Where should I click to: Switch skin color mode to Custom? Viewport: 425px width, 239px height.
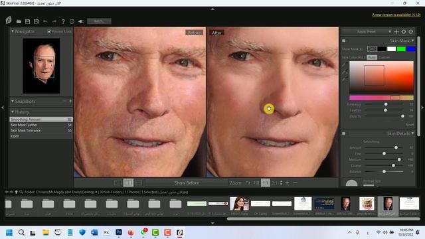pyautogui.click(x=384, y=58)
